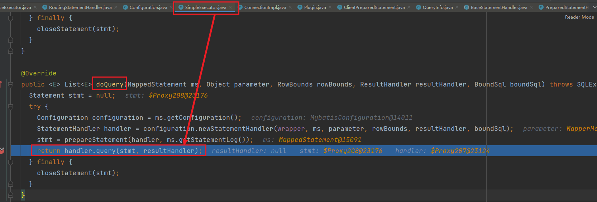Collapse the doQuery method fold marker
The image size is (597, 202).
point(10,84)
